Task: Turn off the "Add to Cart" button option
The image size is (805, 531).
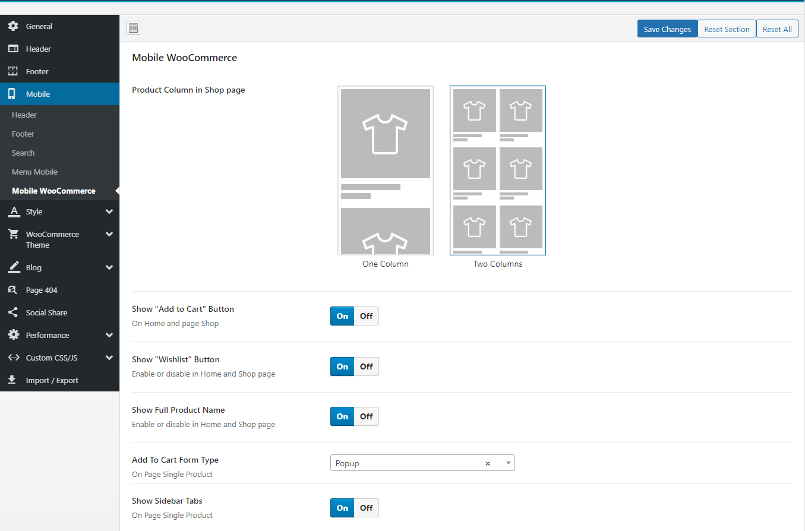Action: pos(366,316)
